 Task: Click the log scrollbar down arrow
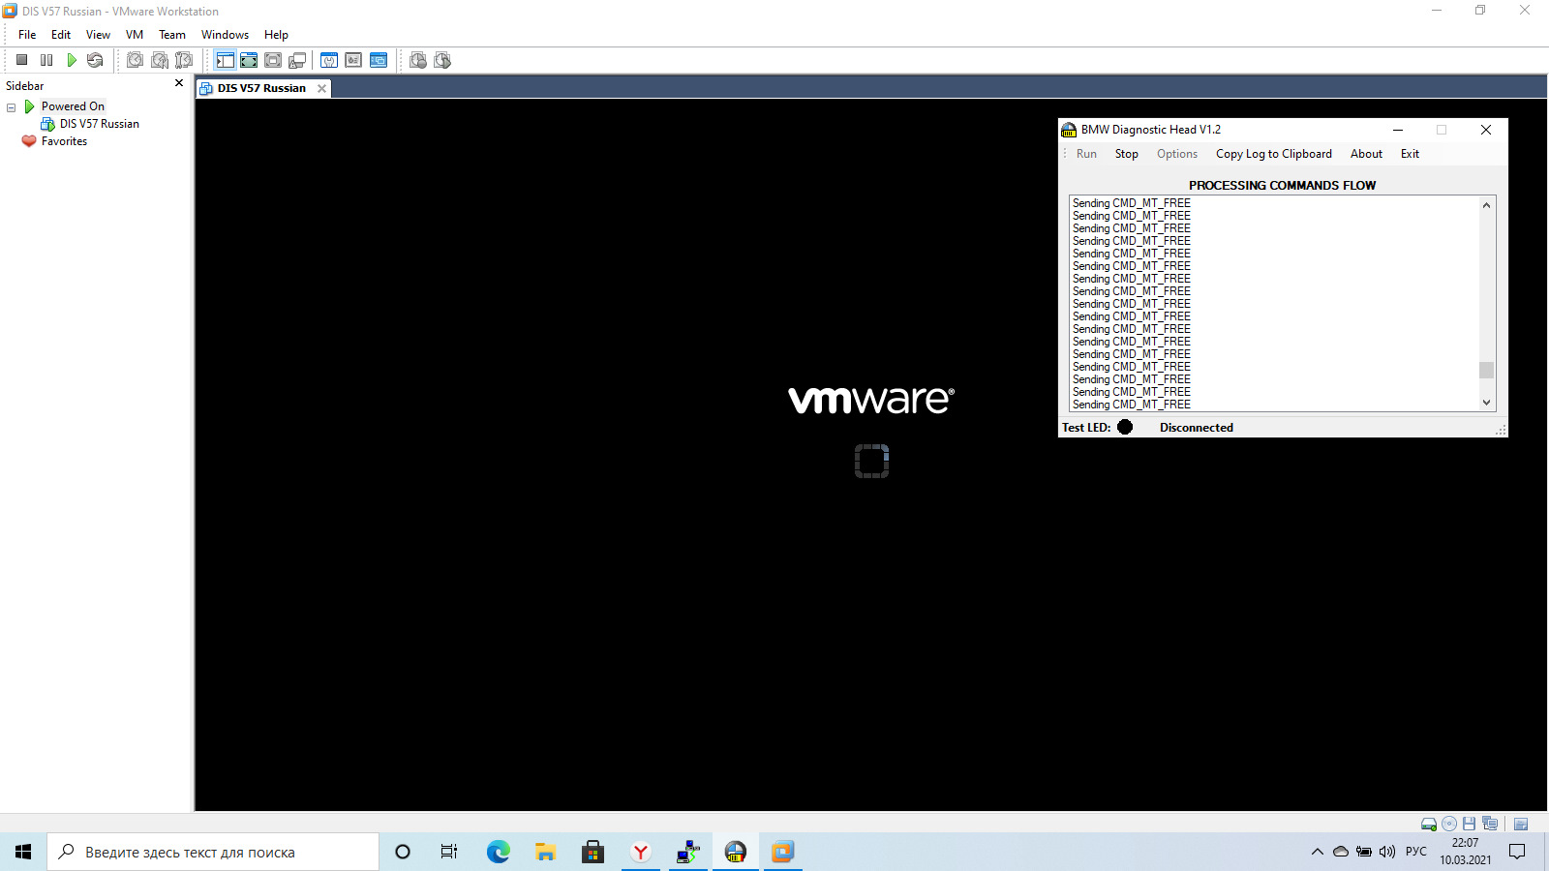pyautogui.click(x=1486, y=403)
